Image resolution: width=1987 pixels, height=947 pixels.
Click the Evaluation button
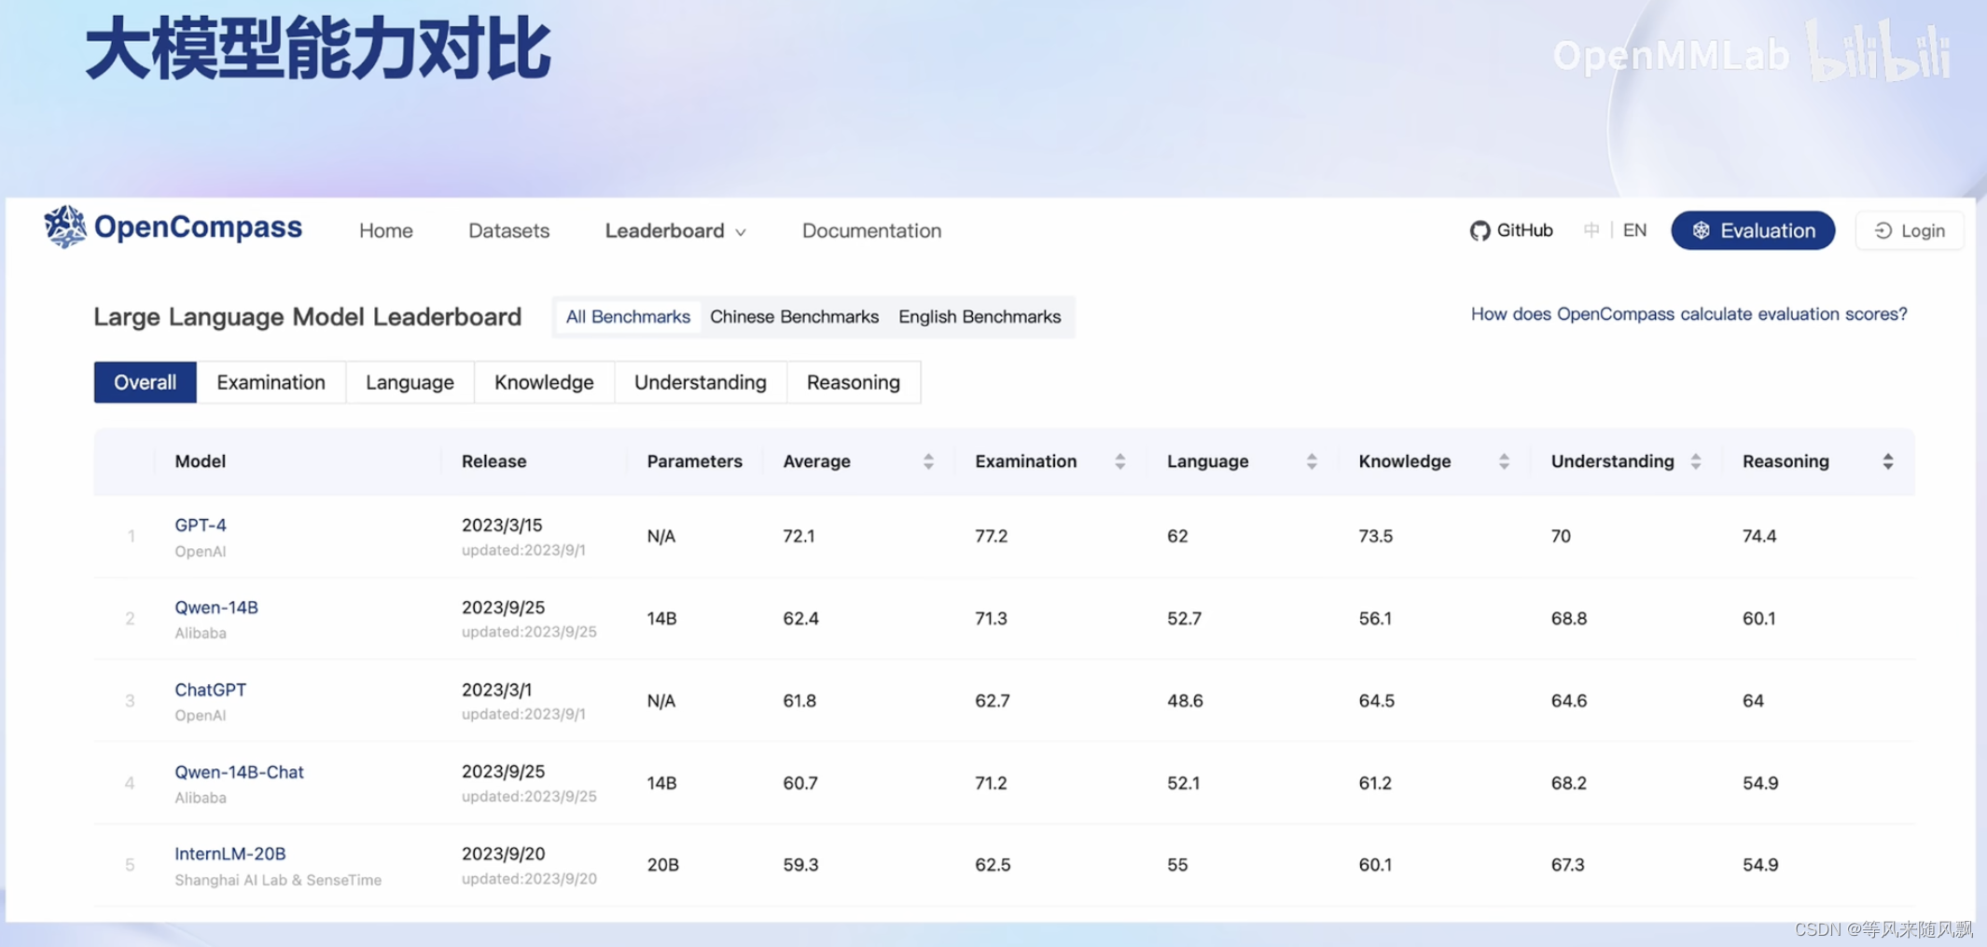tap(1753, 230)
